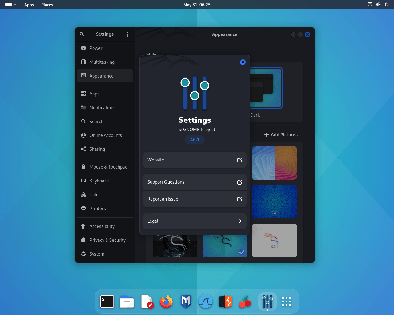Launch Firefox from the dock
The width and height of the screenshot is (394, 315).
[166, 301]
